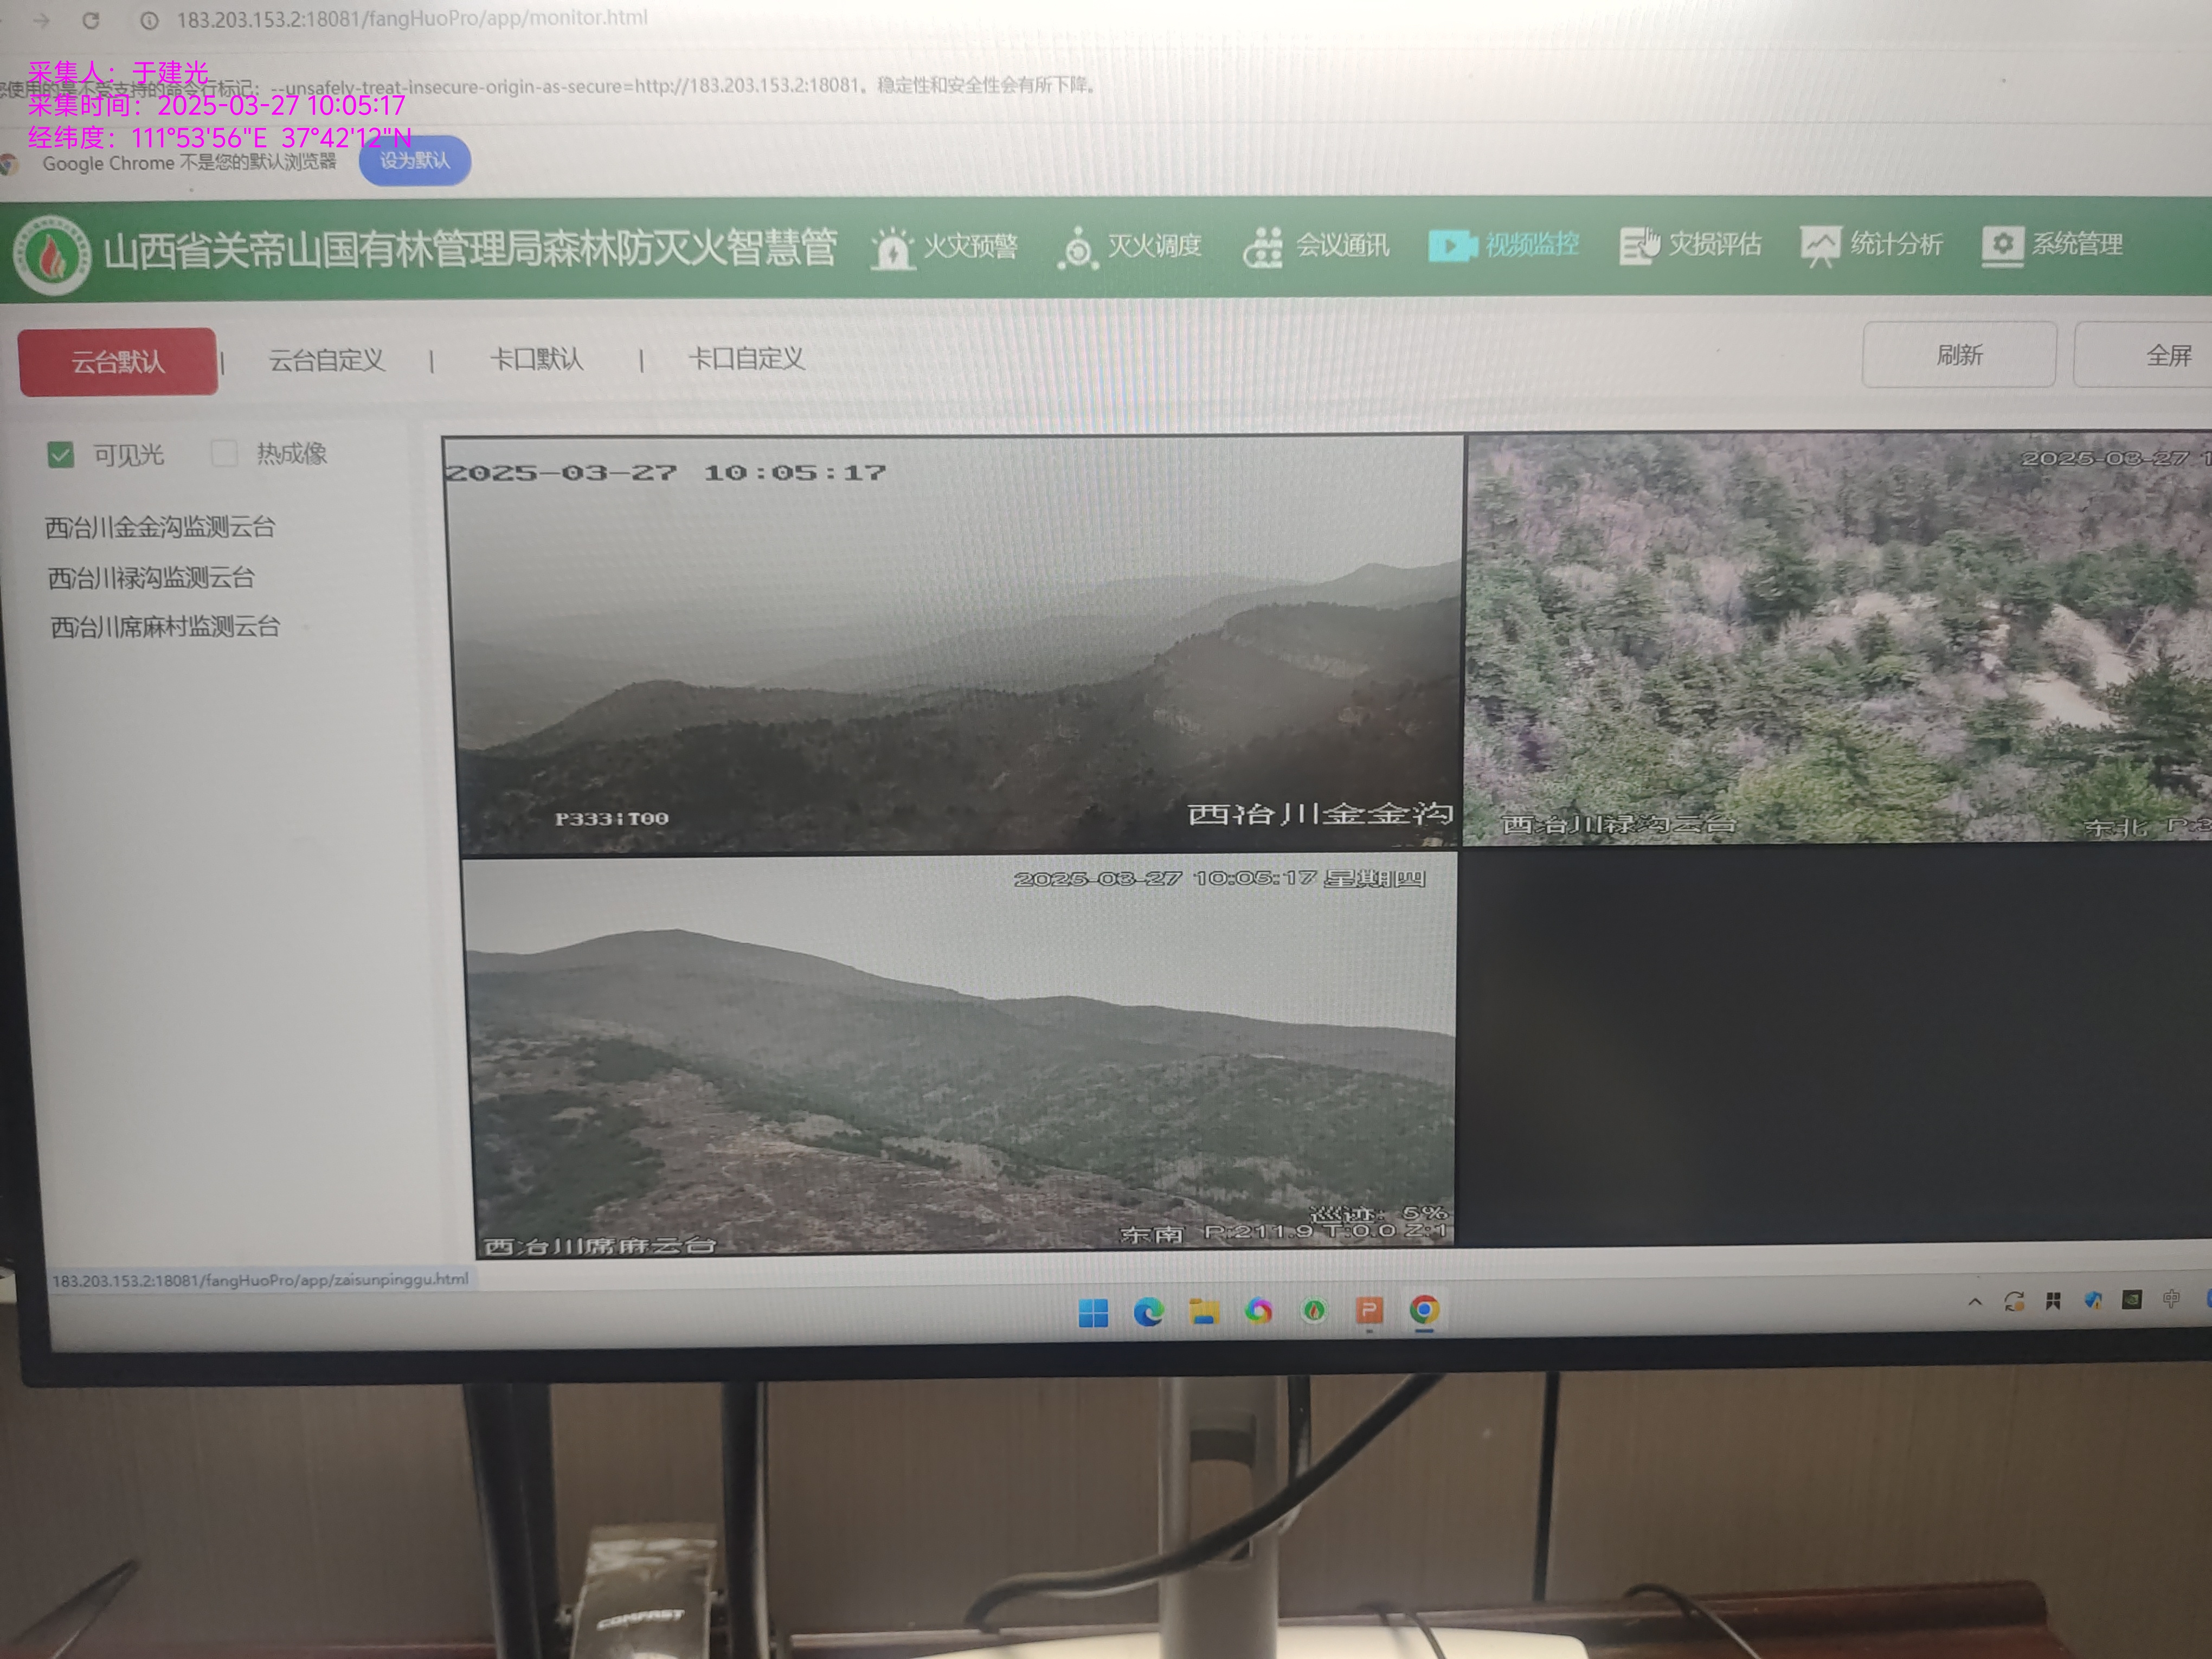Open Microsoft Edge from the taskbar
The width and height of the screenshot is (2212, 1659).
tap(1148, 1312)
